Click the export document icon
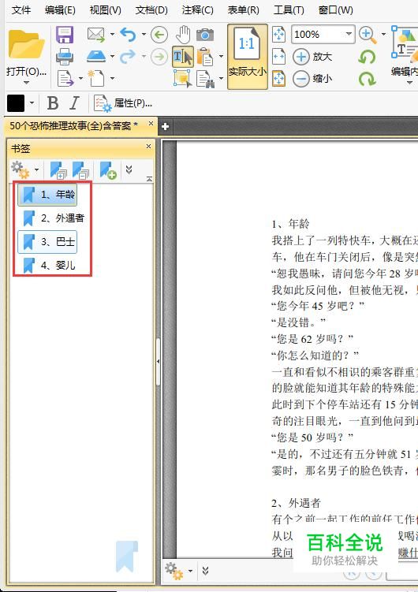 pyautogui.click(x=65, y=78)
